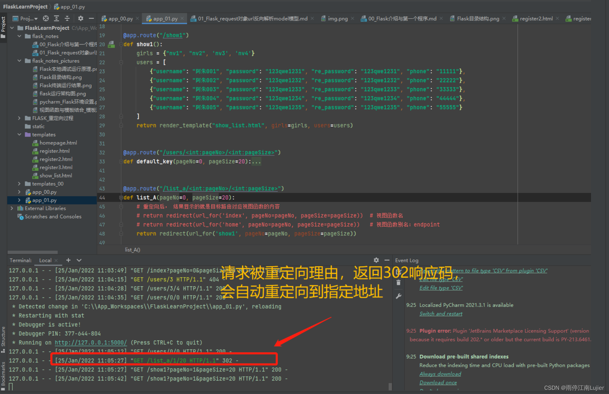This screenshot has height=394, width=609.
Task: Hide the Project panel with minus icon
Action: pos(91,19)
